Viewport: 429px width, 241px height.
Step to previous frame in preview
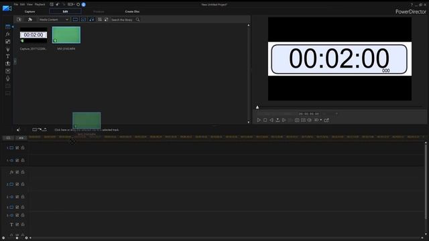[x=271, y=120]
